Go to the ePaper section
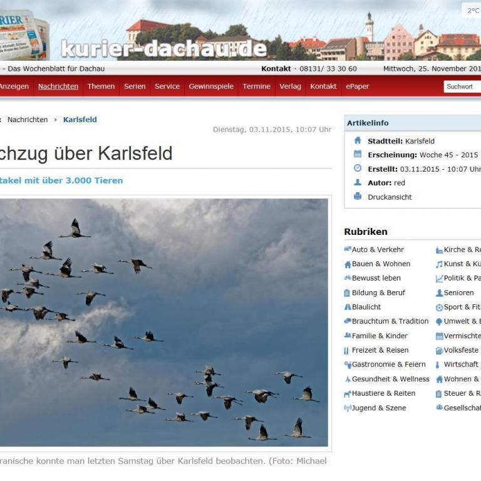This screenshot has width=481, height=481. pyautogui.click(x=358, y=86)
